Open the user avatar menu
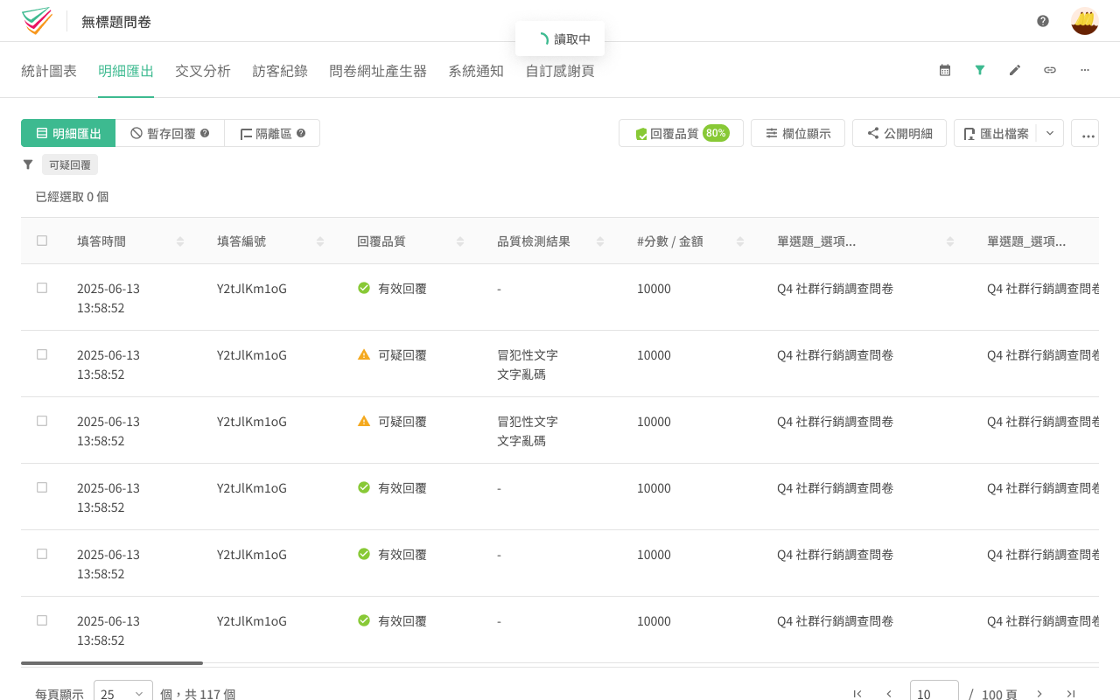The width and height of the screenshot is (1120, 700). (x=1085, y=21)
